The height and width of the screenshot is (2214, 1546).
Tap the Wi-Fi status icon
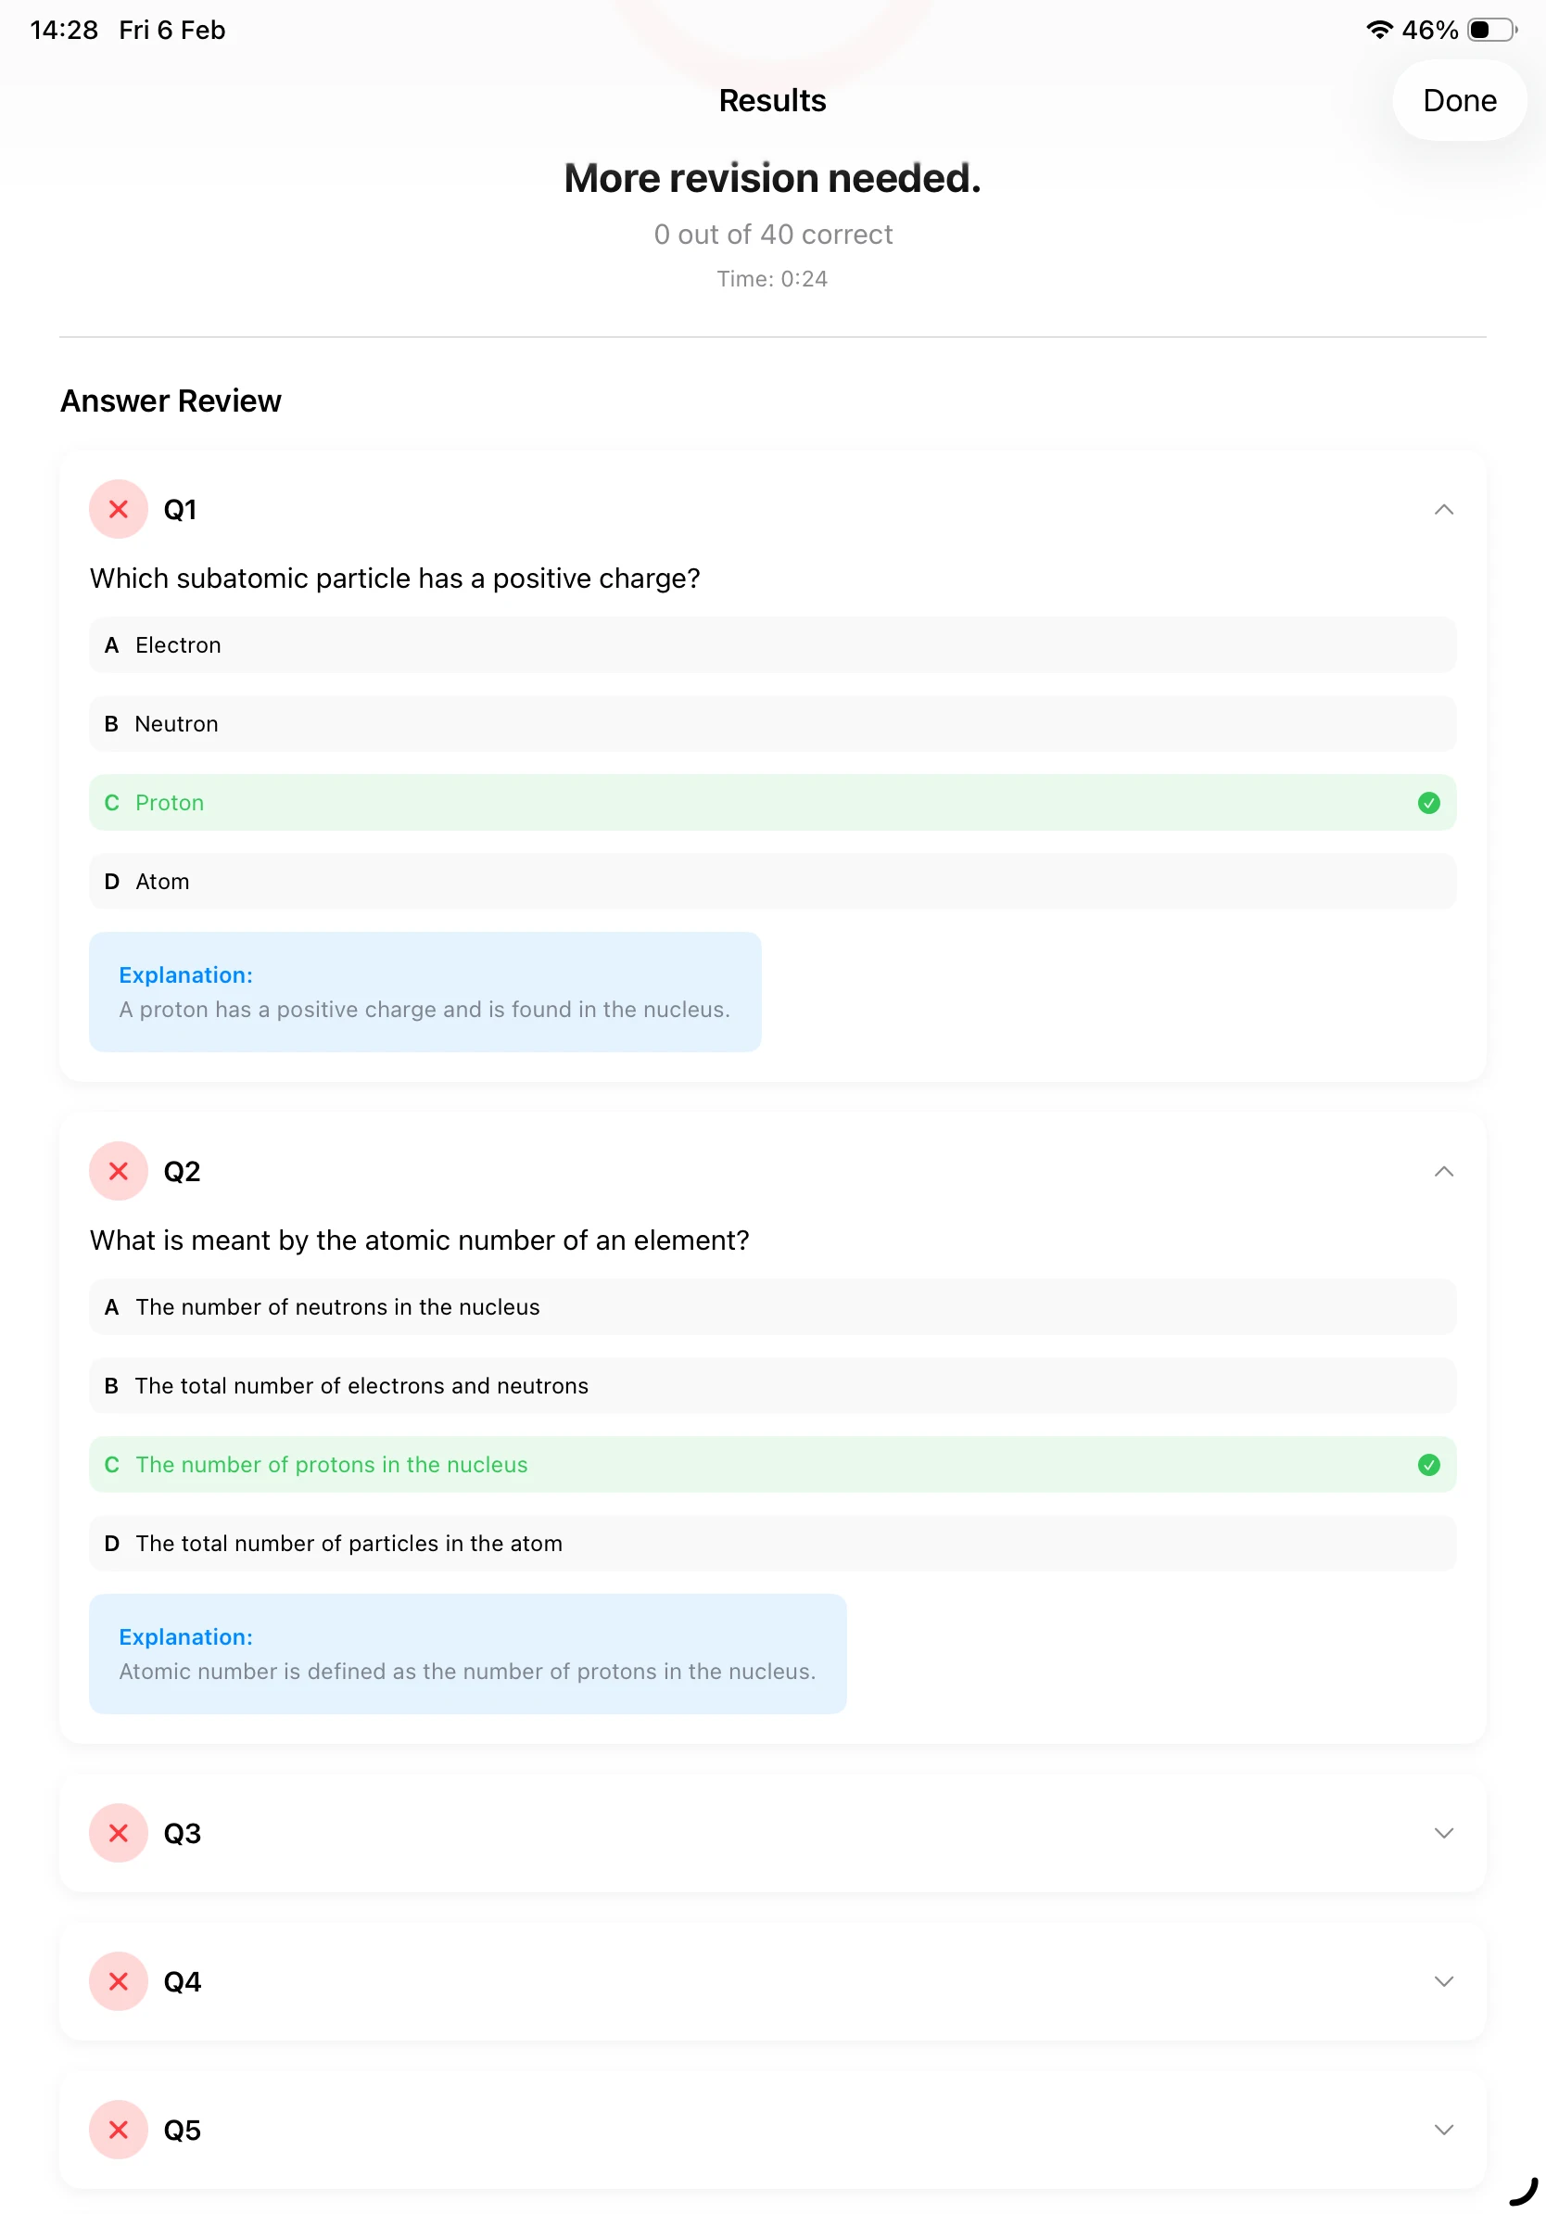coord(1379,30)
